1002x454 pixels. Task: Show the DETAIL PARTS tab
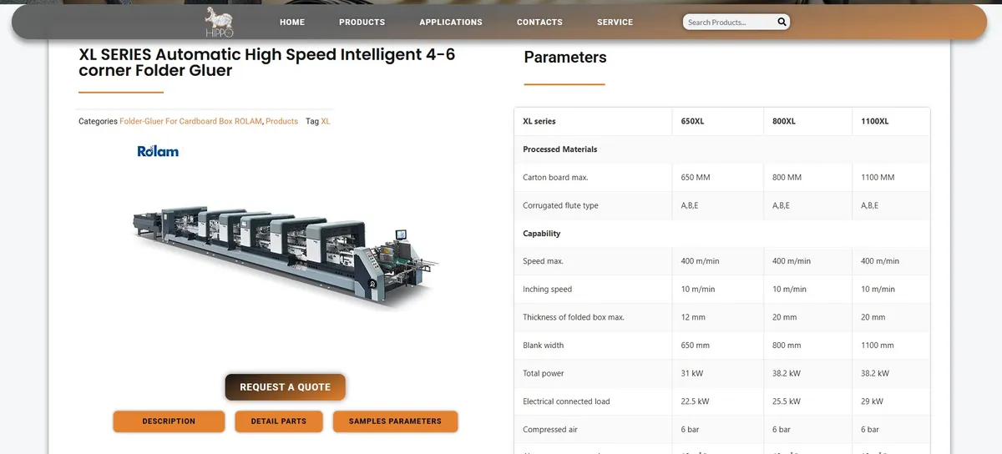point(278,421)
